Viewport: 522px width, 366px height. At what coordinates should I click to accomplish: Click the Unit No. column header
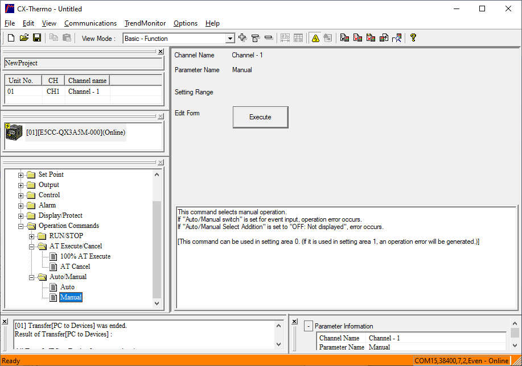coord(23,81)
